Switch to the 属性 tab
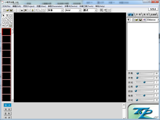The width and height of the screenshot is (160, 120). (146, 15)
